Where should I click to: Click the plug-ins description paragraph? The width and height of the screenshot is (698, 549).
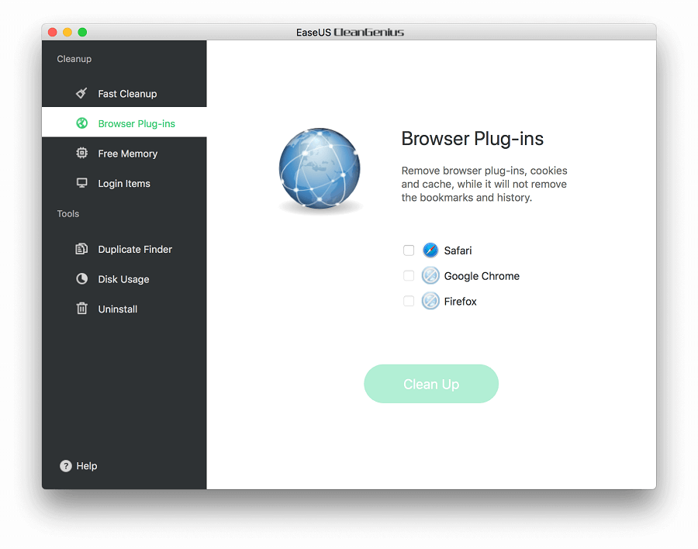click(x=484, y=184)
